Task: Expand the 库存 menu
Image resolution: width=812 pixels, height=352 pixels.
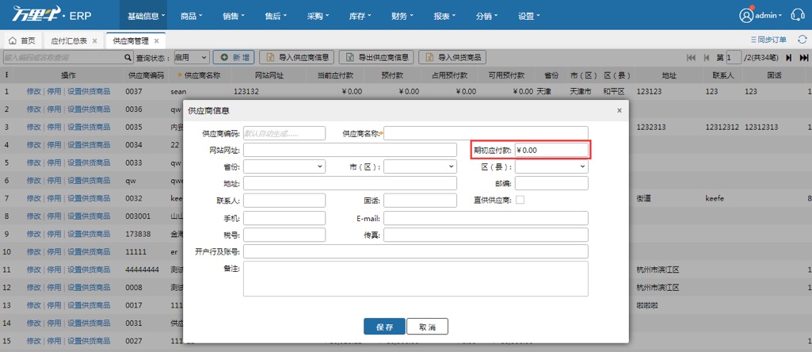Action: (x=360, y=16)
